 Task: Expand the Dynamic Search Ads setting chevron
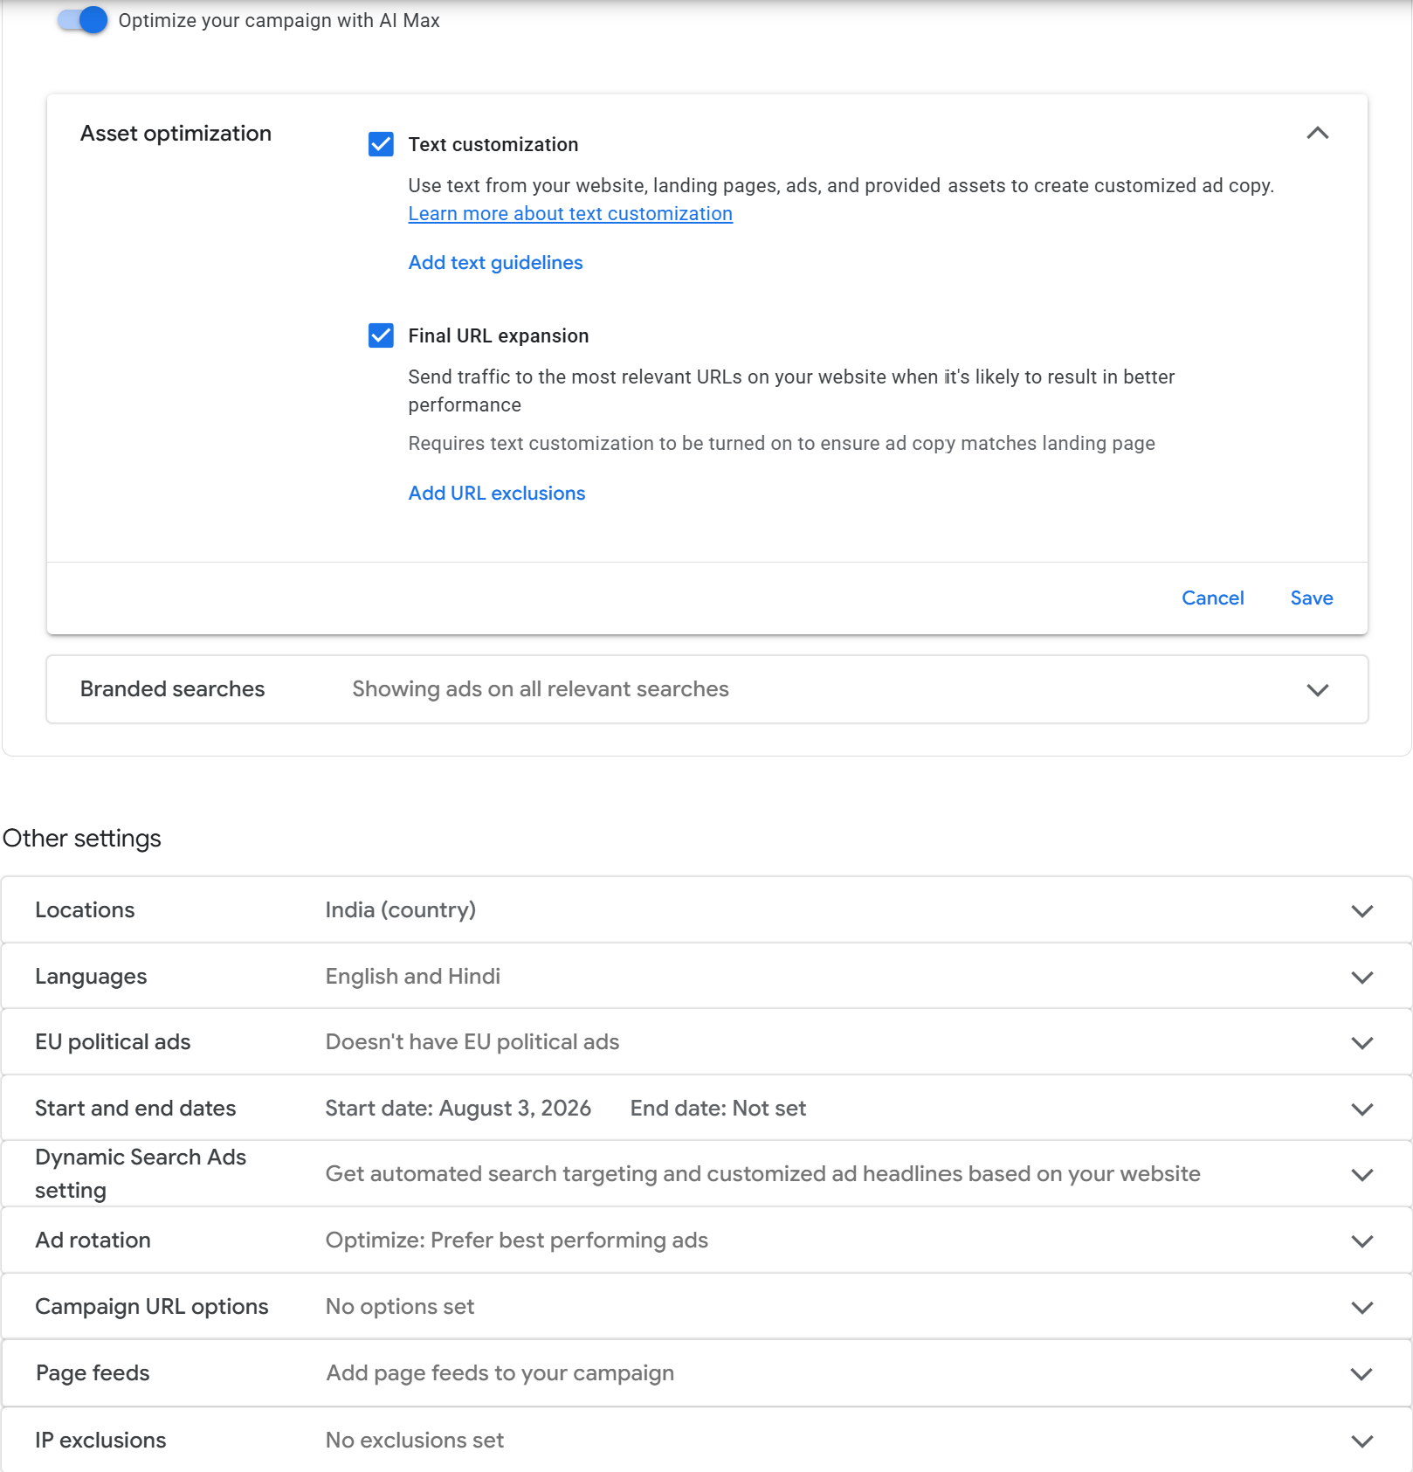(x=1362, y=1174)
